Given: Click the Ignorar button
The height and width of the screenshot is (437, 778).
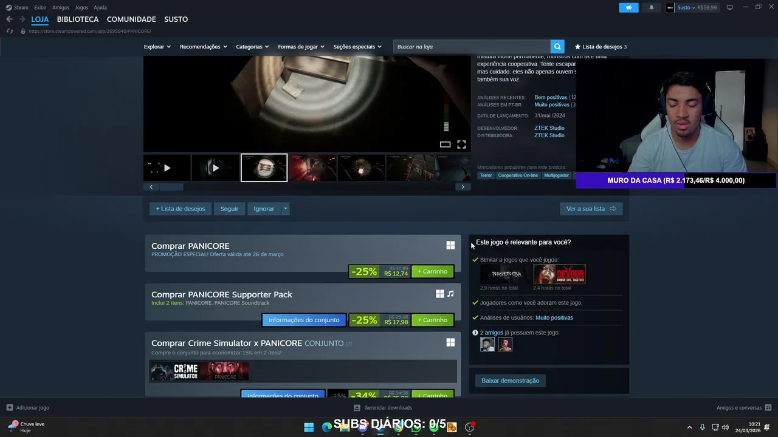Looking at the screenshot, I should point(264,209).
